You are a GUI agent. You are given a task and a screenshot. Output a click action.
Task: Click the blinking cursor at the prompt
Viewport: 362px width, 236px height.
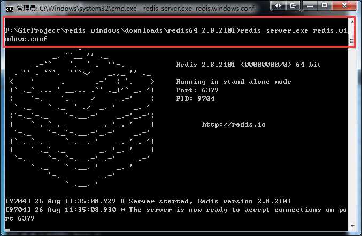(7, 230)
